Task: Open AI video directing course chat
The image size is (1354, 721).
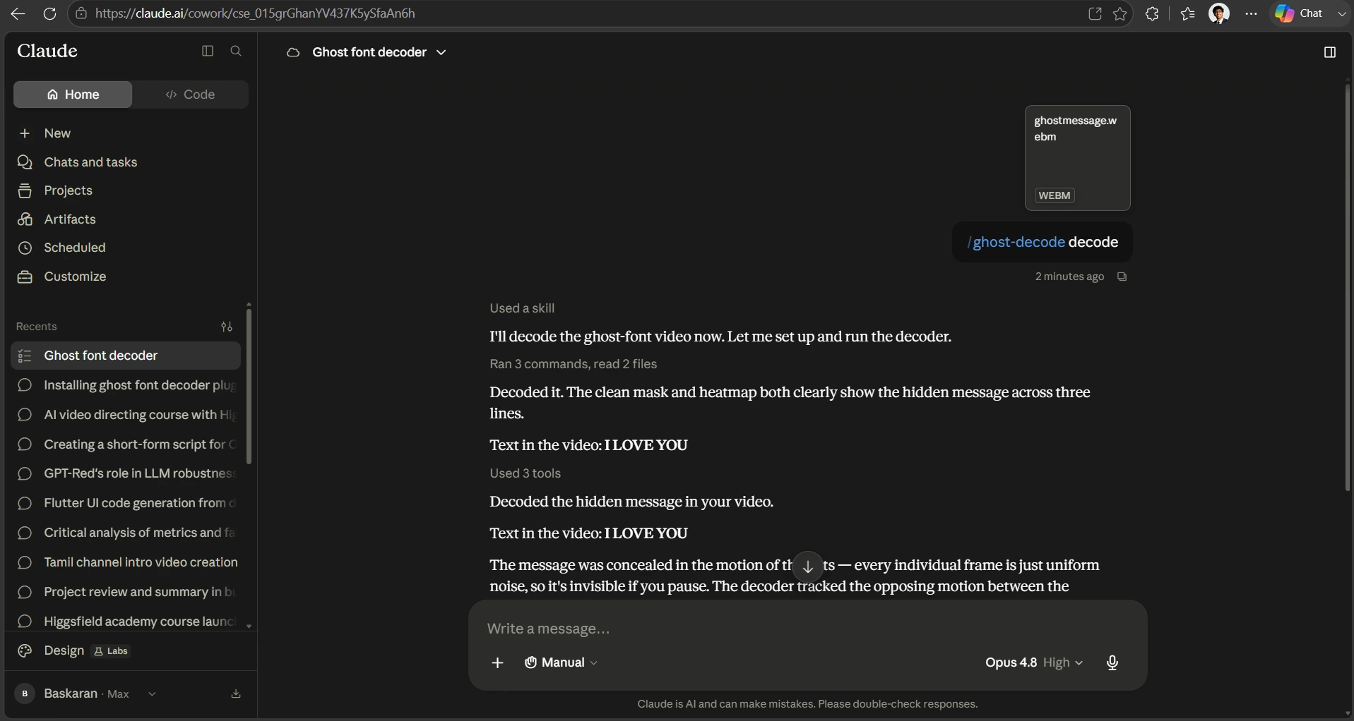Action: point(126,415)
